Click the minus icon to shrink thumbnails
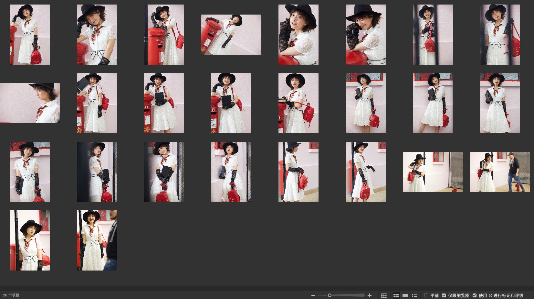 coord(313,295)
